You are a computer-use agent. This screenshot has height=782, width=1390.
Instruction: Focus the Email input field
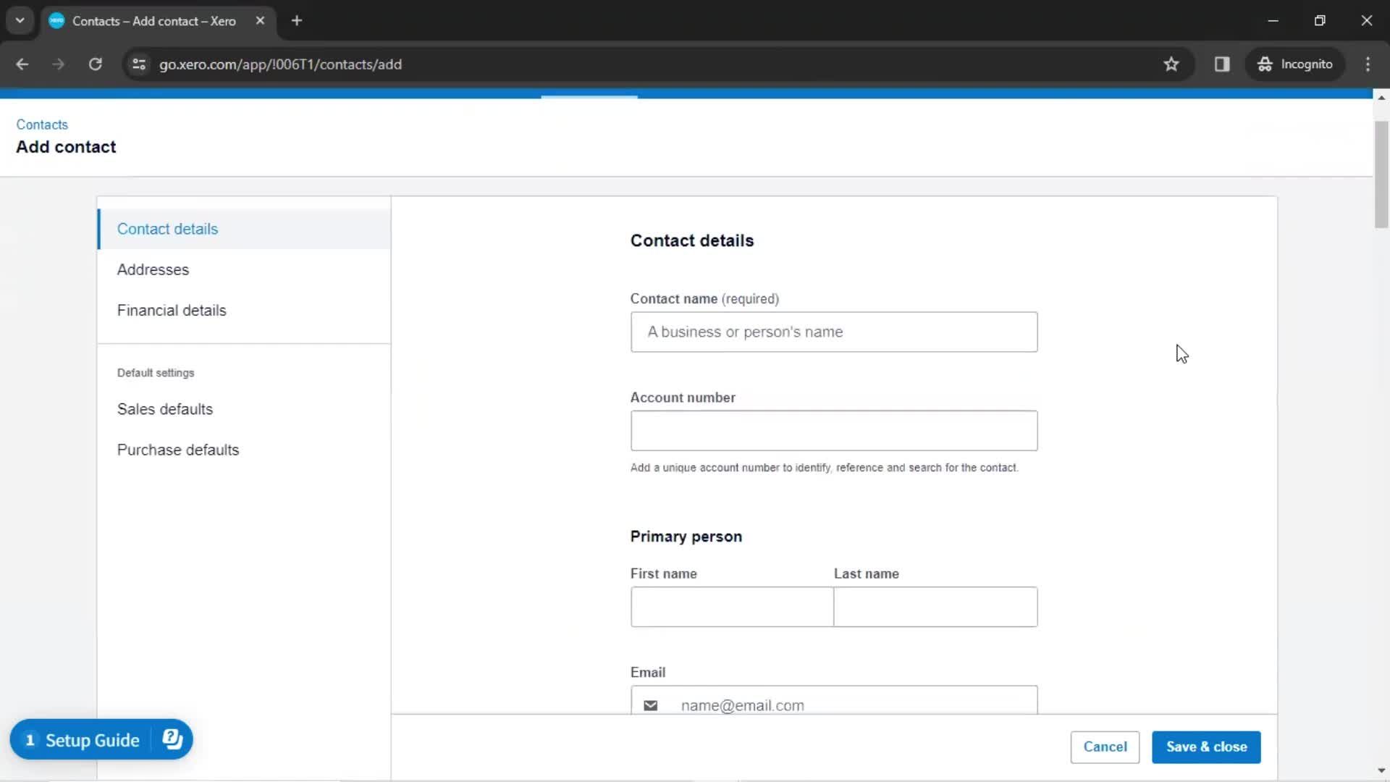(834, 701)
